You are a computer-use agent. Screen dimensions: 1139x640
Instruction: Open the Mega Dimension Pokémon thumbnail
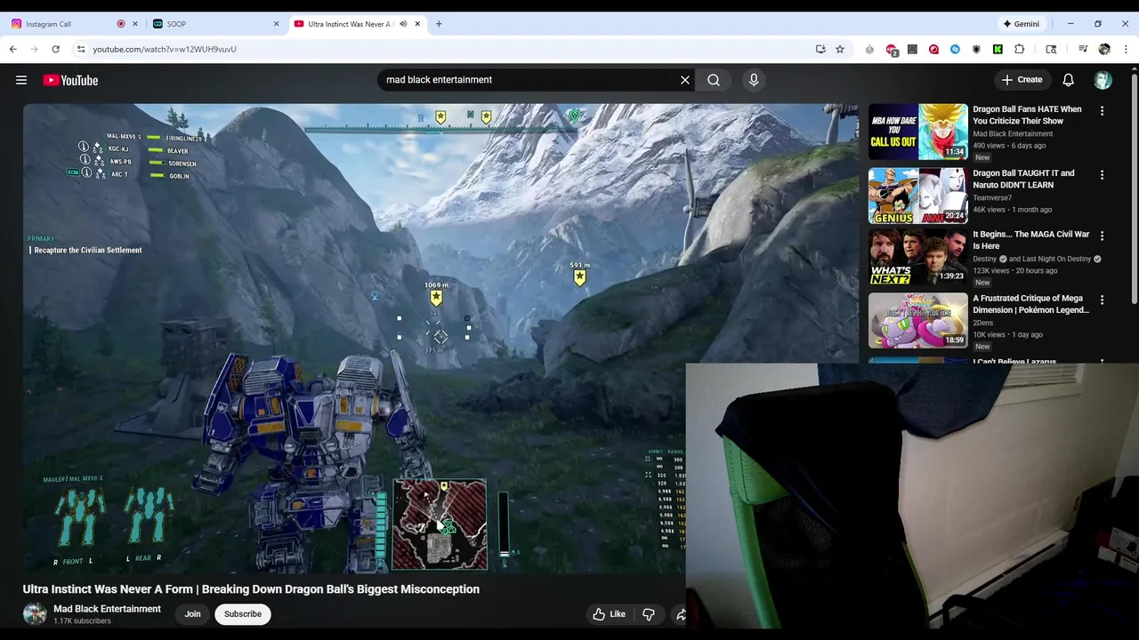(x=917, y=321)
